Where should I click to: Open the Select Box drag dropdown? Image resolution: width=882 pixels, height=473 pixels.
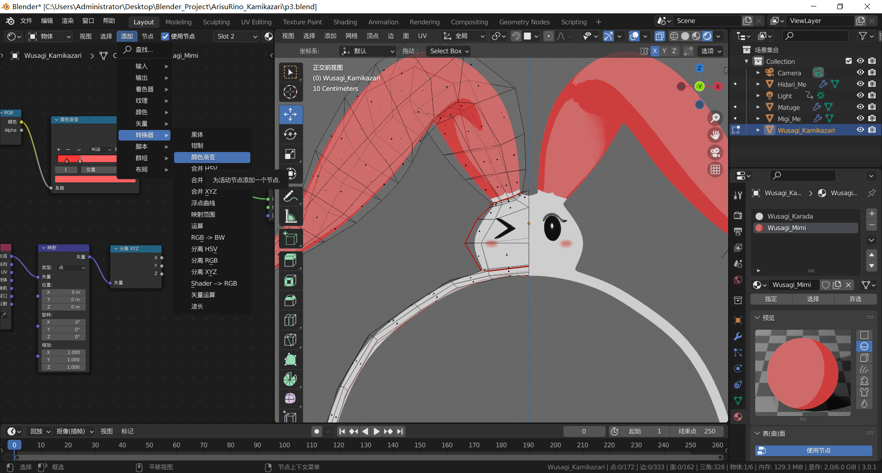(x=449, y=51)
